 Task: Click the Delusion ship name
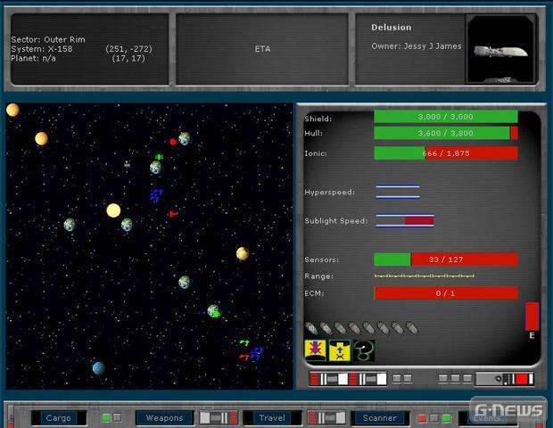392,27
